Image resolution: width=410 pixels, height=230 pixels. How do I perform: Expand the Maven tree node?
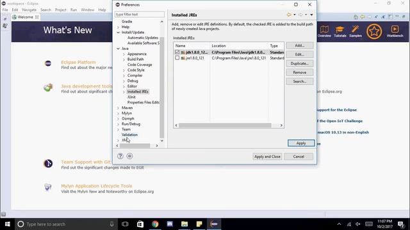(118, 108)
